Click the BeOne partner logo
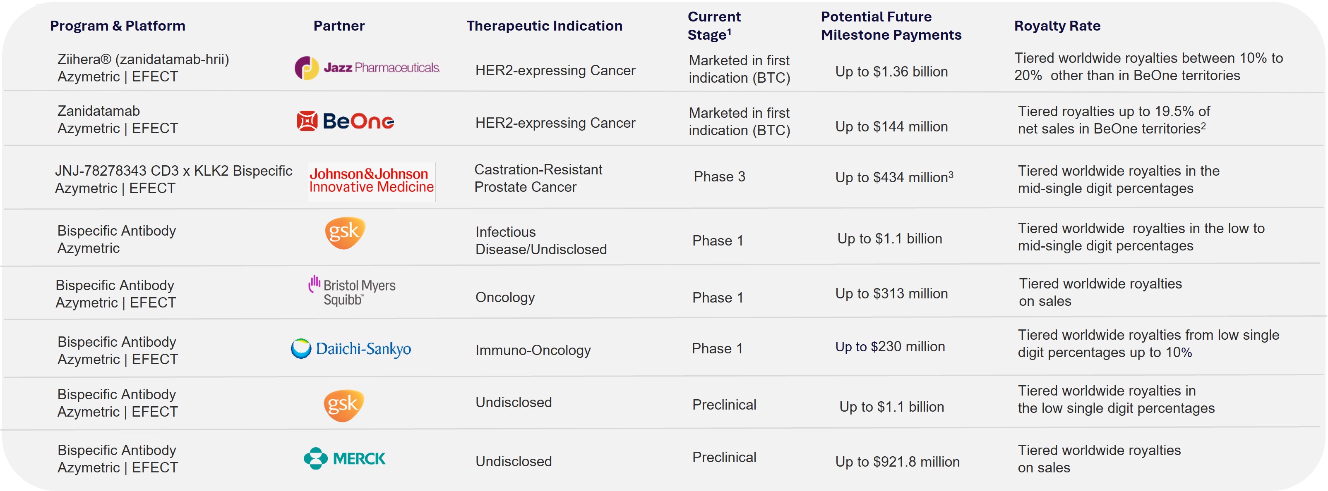1328x491 pixels. coord(346,122)
